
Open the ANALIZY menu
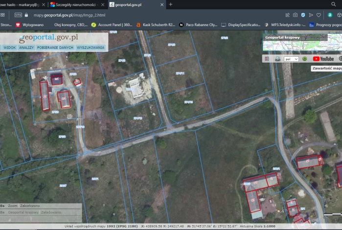[26, 47]
